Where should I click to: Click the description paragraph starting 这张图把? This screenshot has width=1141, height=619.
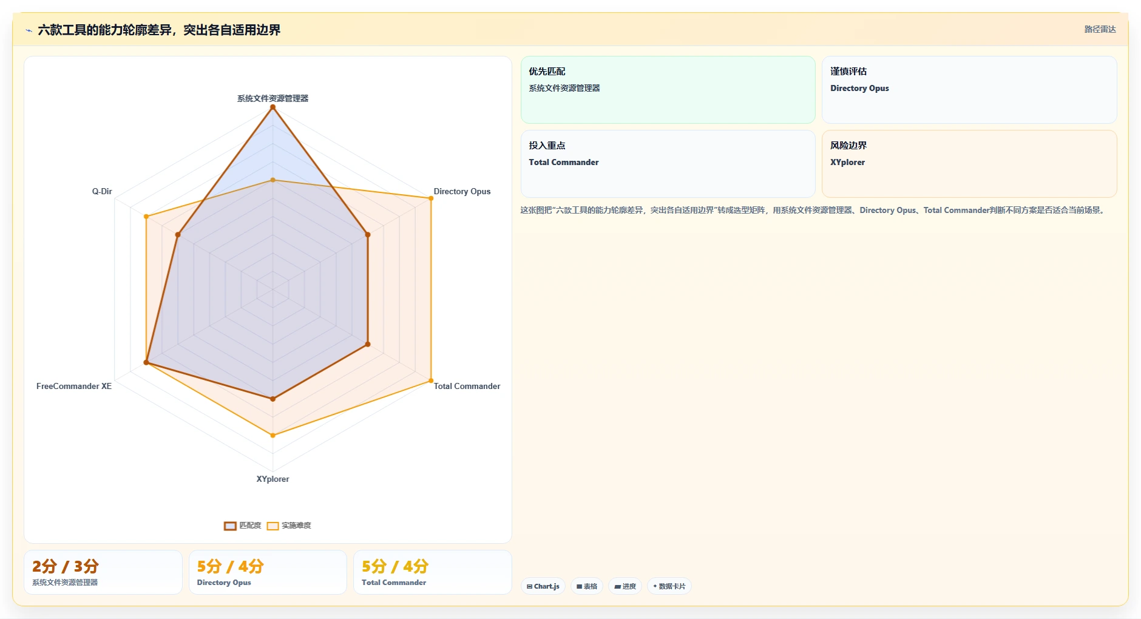tap(813, 210)
